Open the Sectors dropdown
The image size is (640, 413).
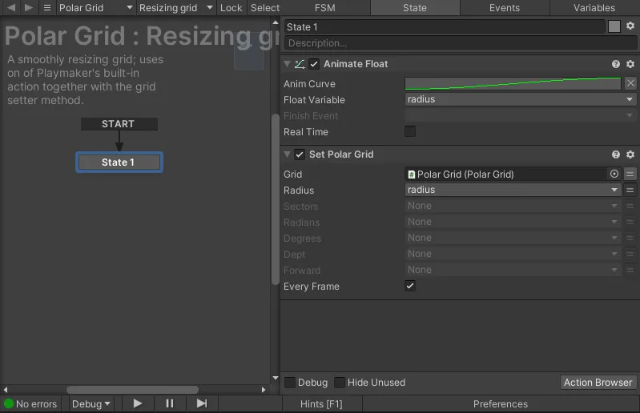click(x=513, y=206)
